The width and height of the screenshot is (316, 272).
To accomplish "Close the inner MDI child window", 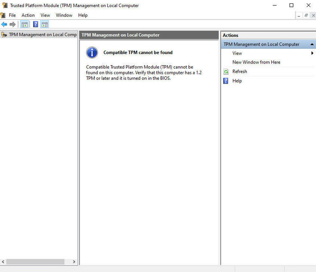I will click(313, 15).
